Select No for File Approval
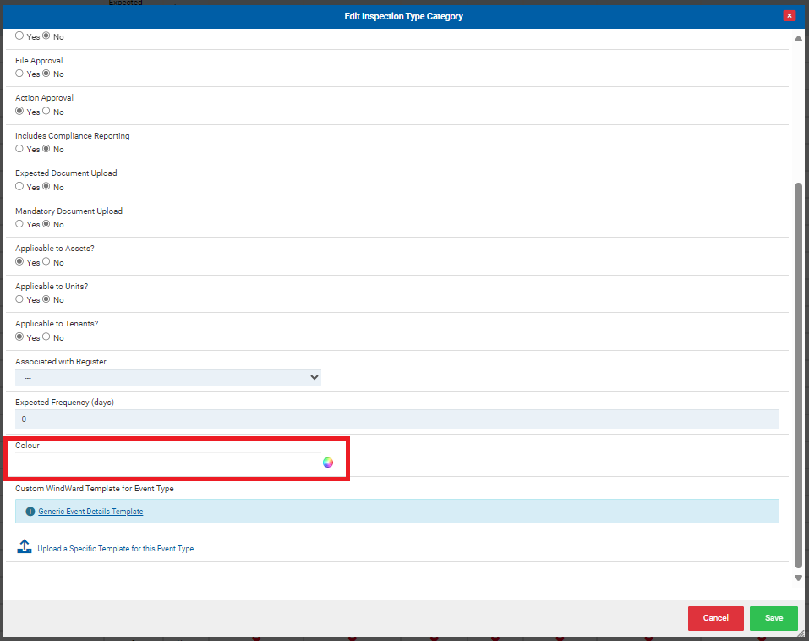 point(46,74)
